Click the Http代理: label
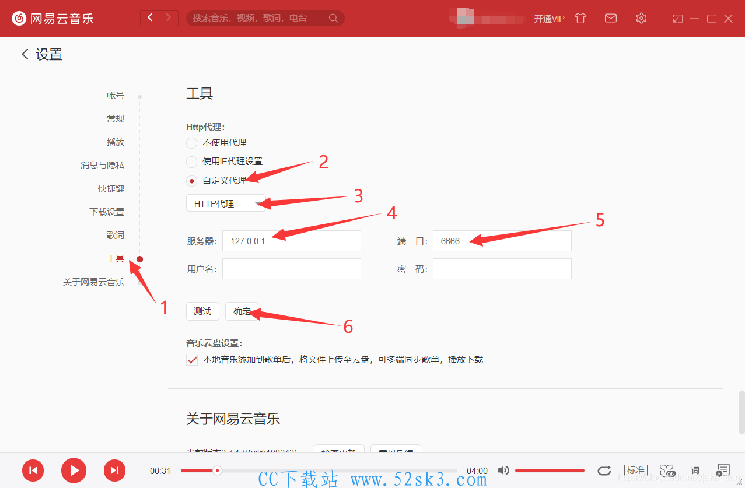 205,127
